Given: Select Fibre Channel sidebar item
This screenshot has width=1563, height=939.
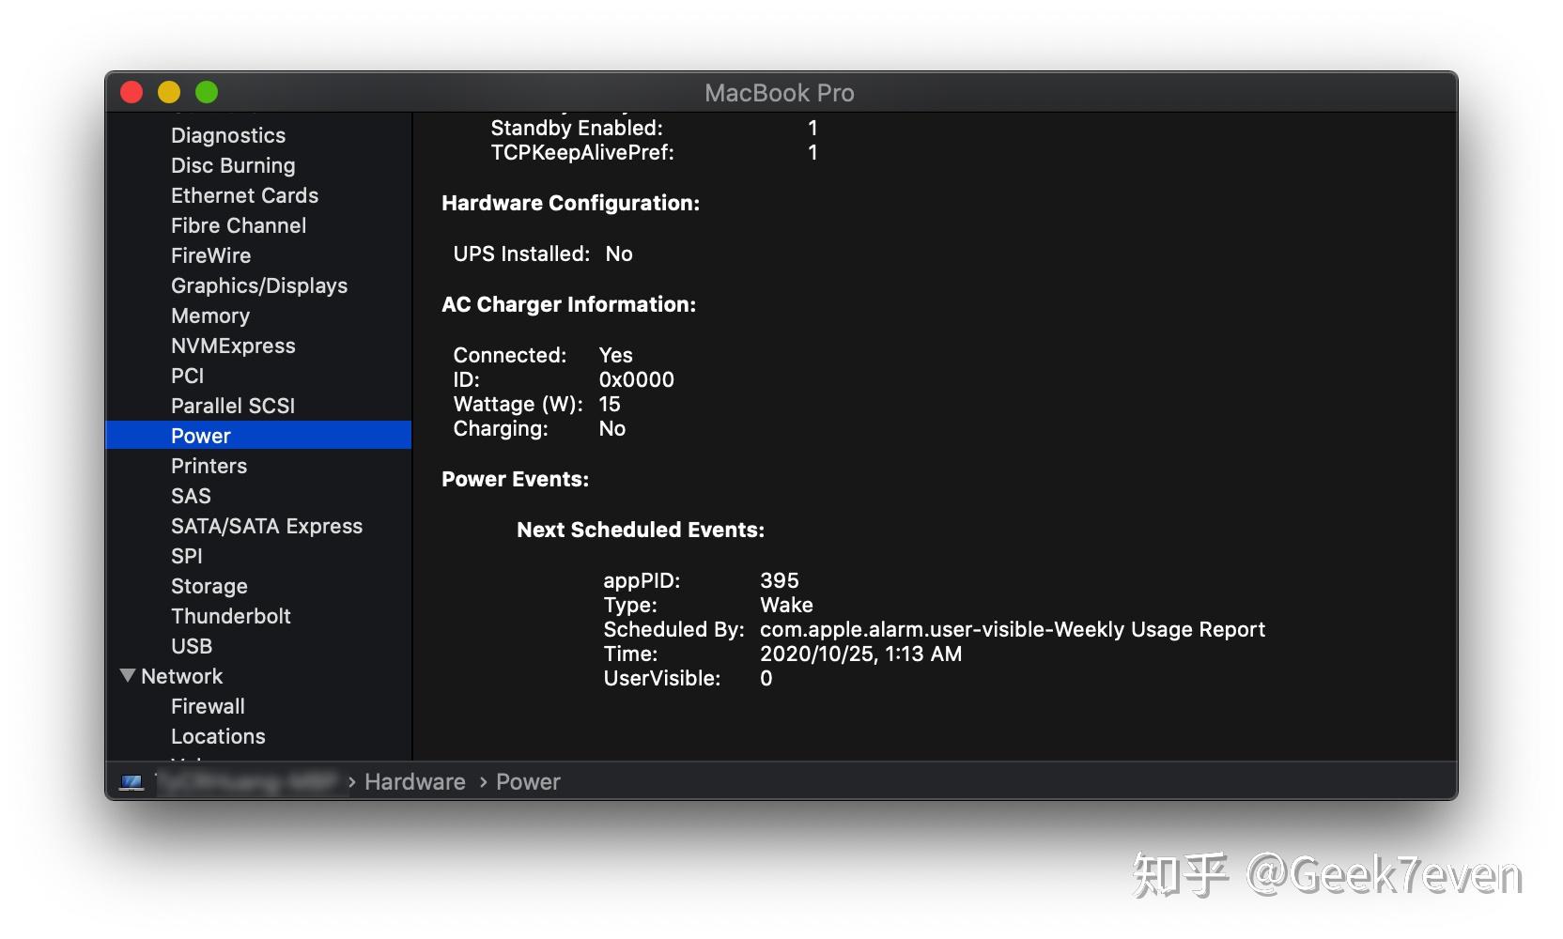Looking at the screenshot, I should (239, 225).
